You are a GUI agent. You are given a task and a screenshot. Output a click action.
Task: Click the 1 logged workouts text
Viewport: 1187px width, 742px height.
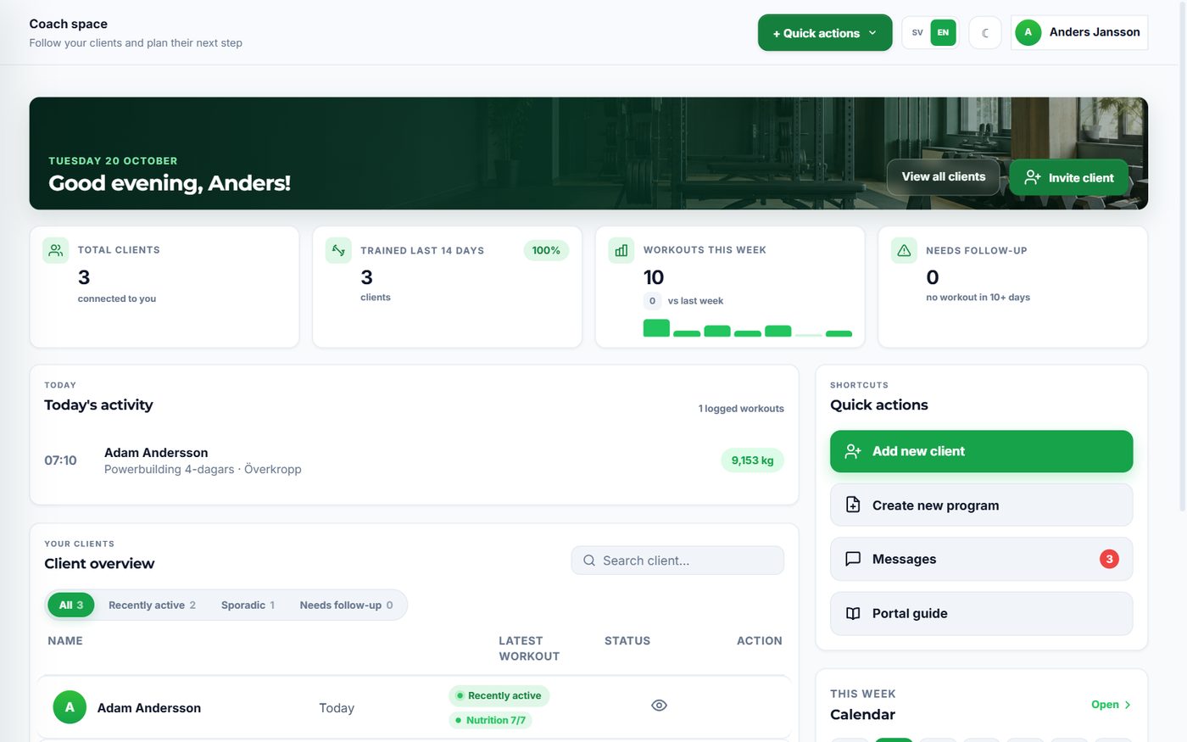[741, 409]
